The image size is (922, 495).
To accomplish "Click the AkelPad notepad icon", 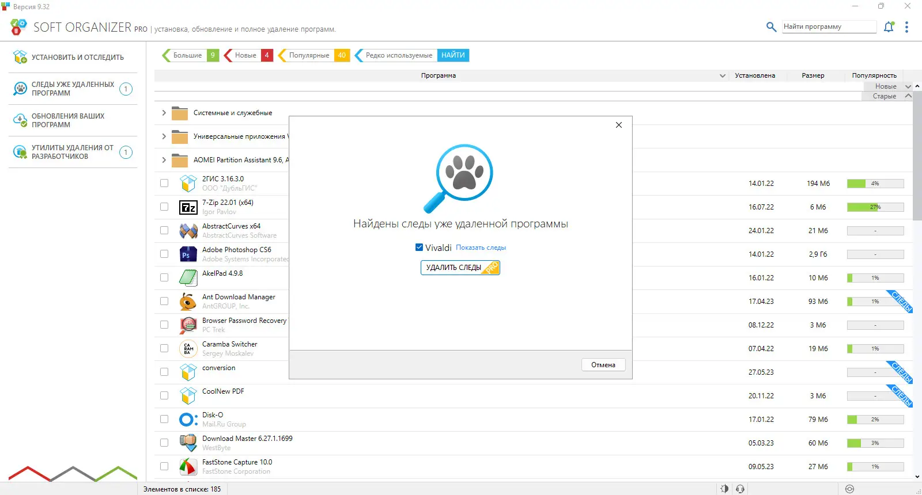I will tap(188, 278).
